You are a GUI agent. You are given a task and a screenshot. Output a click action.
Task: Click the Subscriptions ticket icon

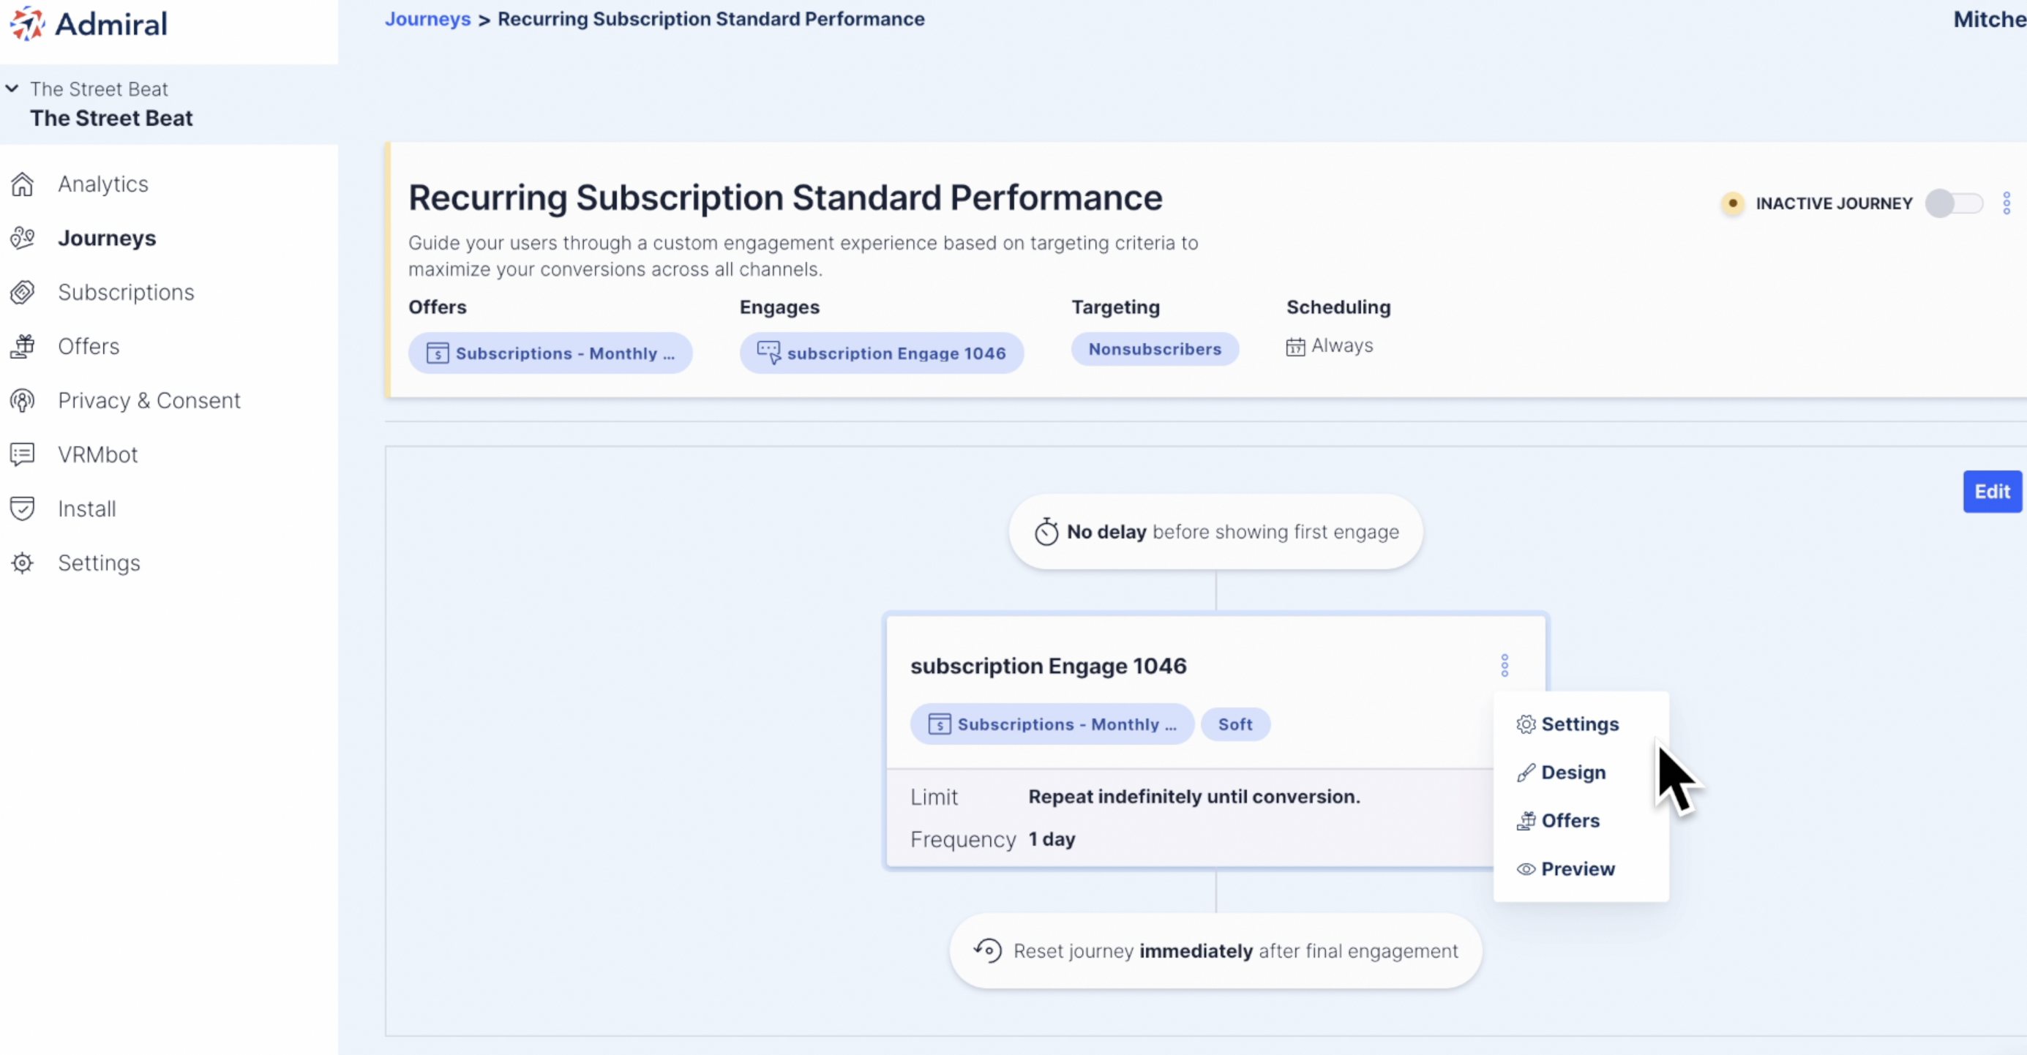[22, 292]
